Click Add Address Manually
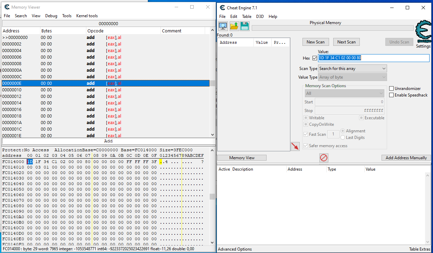 (x=406, y=158)
